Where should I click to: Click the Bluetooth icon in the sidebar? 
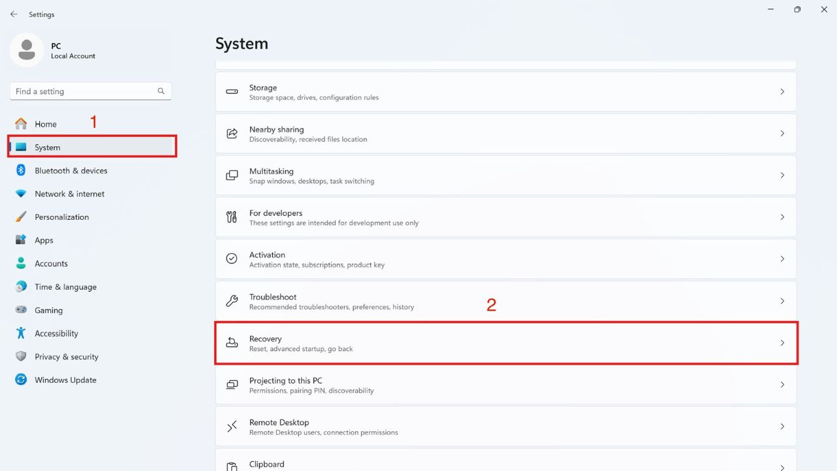pyautogui.click(x=21, y=170)
